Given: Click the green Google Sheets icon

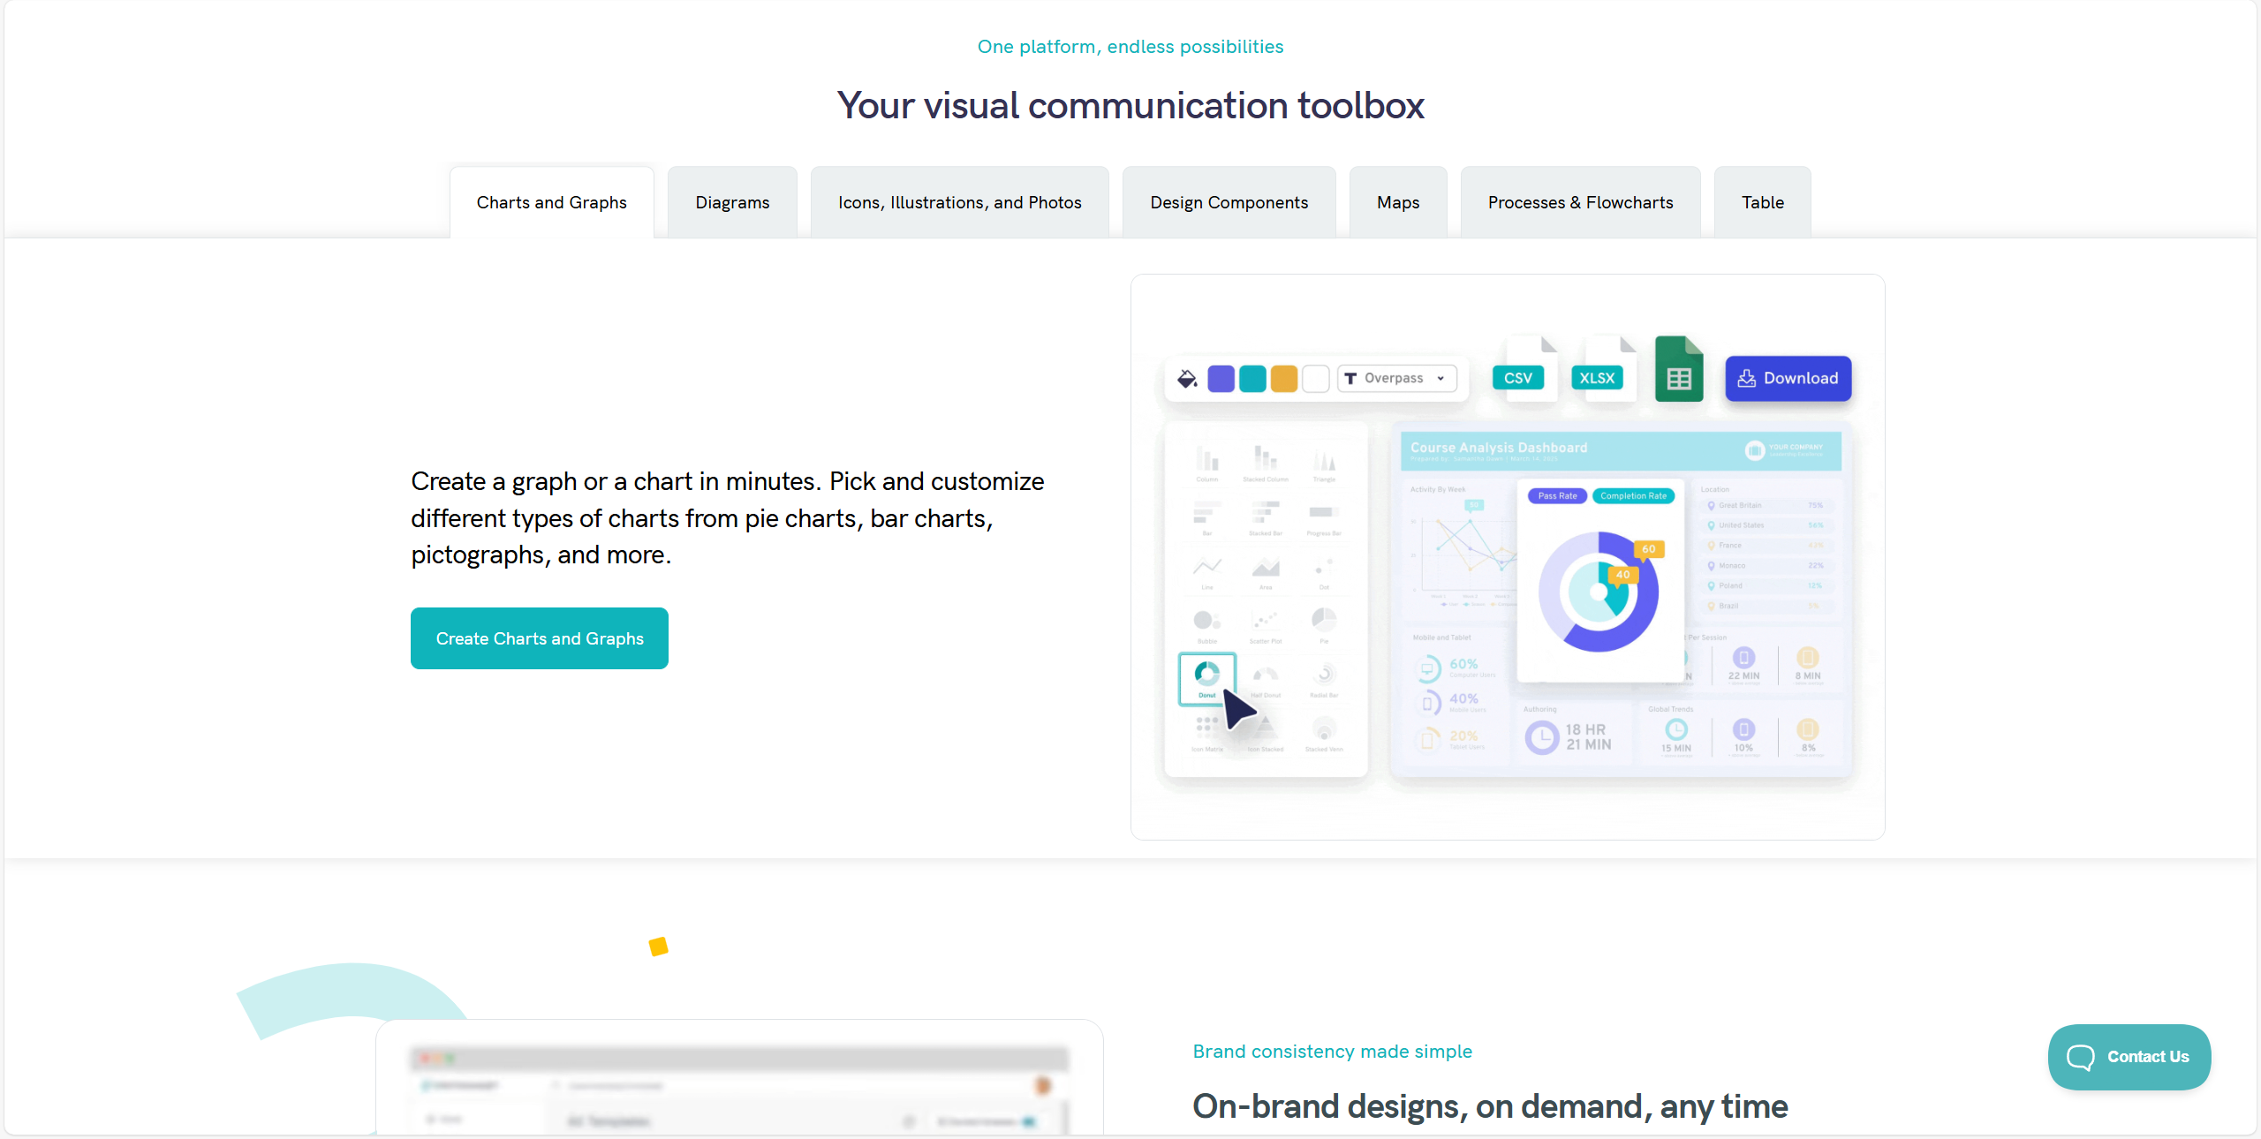Looking at the screenshot, I should [1679, 369].
